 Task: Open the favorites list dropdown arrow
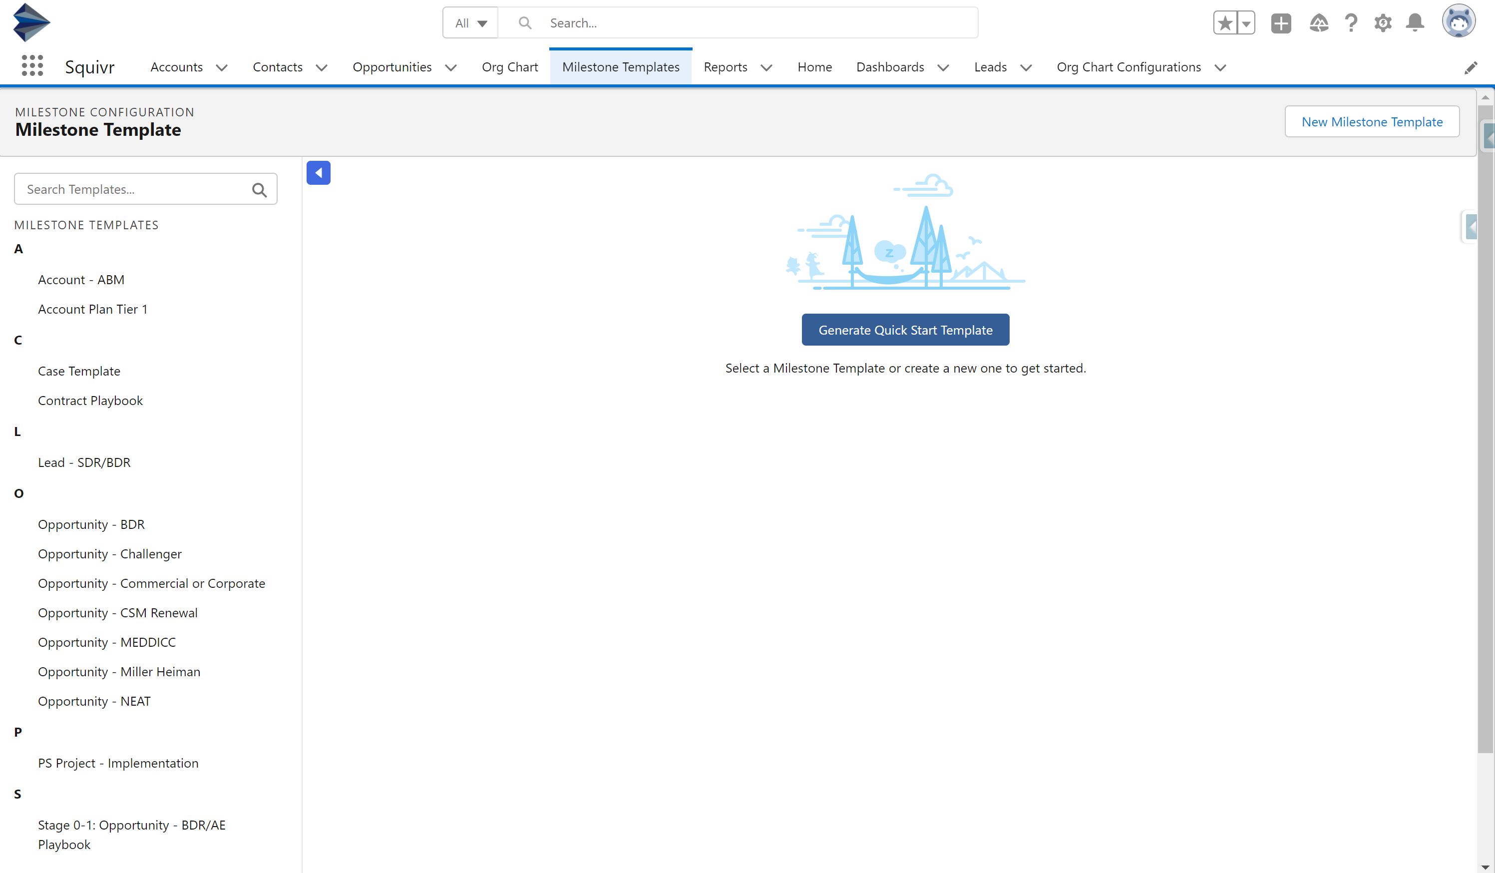click(1246, 23)
